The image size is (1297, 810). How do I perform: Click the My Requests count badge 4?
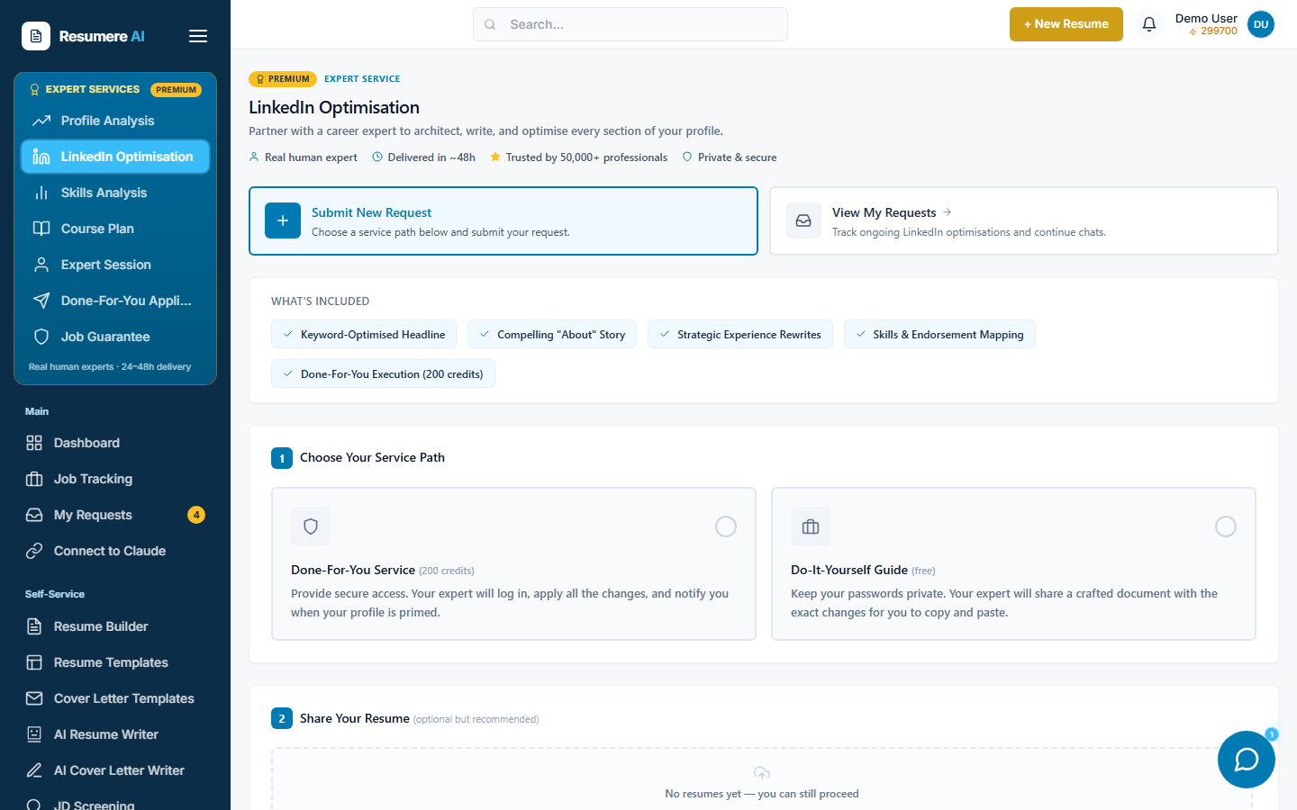[196, 515]
